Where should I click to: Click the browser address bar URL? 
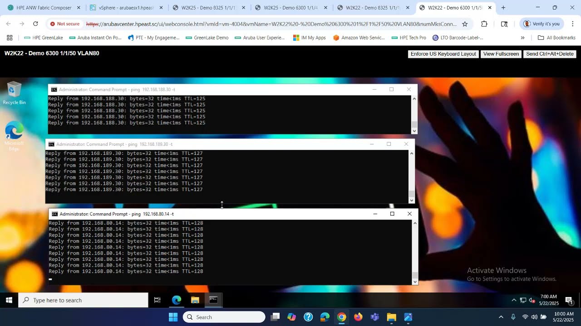point(271,24)
